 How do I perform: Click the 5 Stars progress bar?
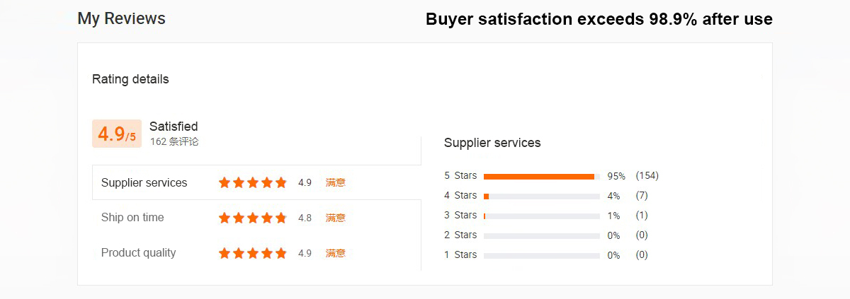(541, 176)
